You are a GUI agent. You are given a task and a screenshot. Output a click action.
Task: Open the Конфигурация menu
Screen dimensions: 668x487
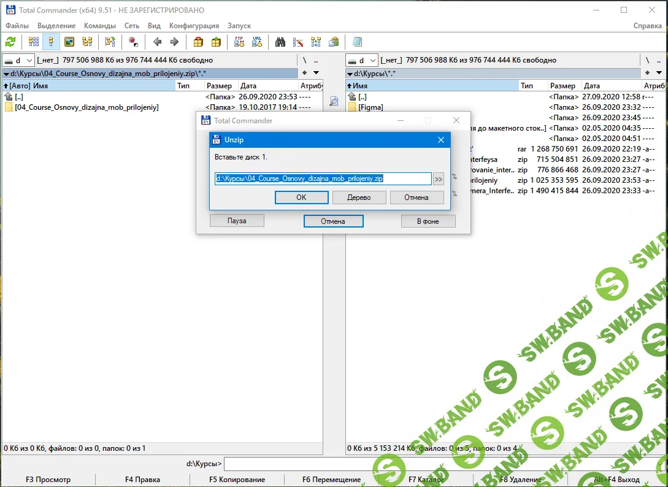coord(194,26)
